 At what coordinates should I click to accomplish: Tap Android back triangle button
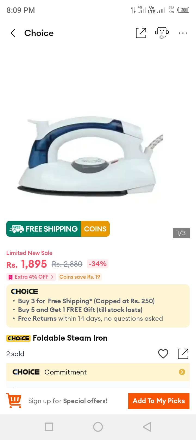147,427
